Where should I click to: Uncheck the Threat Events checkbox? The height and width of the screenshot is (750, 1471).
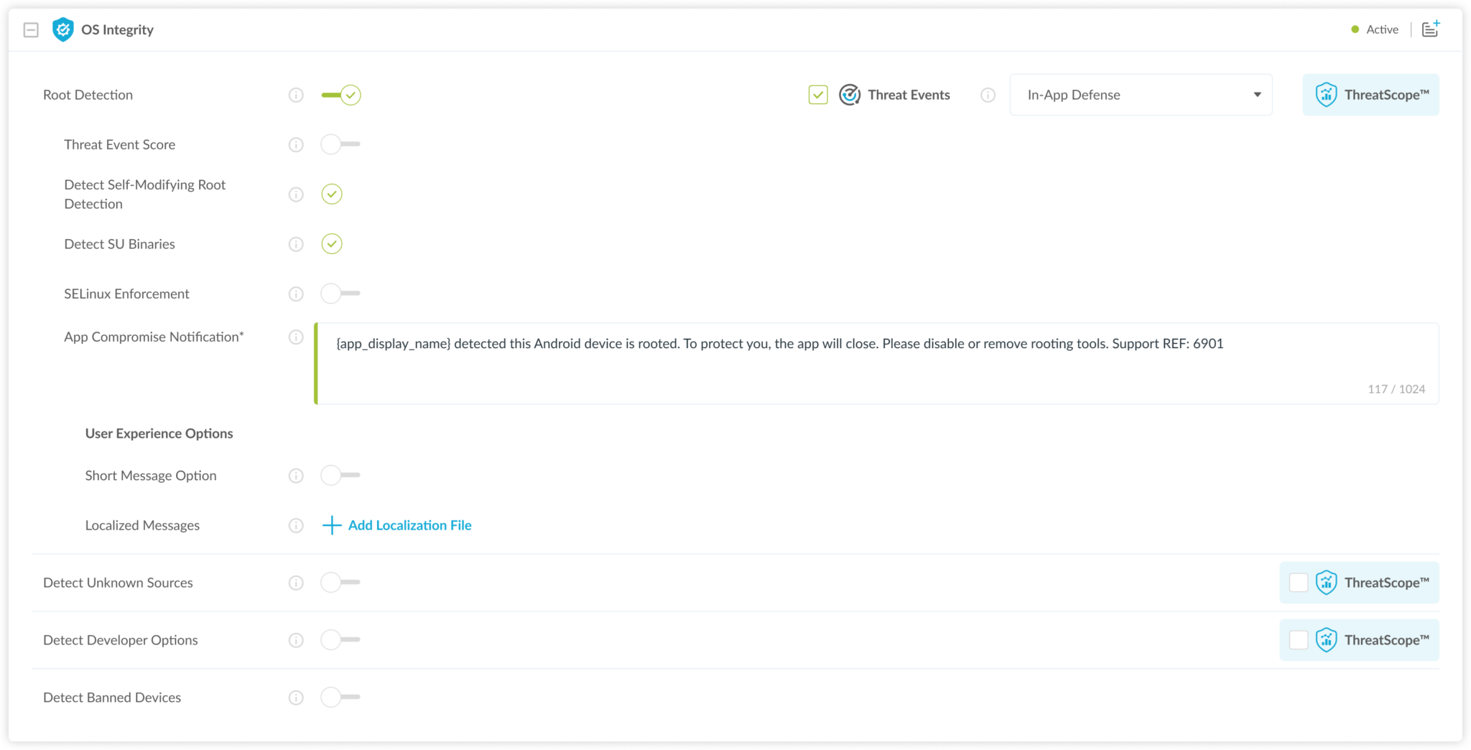pyautogui.click(x=817, y=94)
